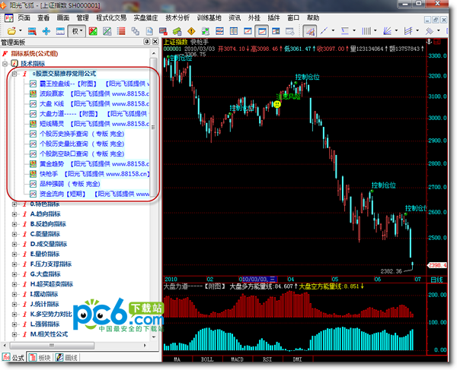Open the 程式化交易 menu
Viewport: 457px width, 370px height.
click(111, 17)
